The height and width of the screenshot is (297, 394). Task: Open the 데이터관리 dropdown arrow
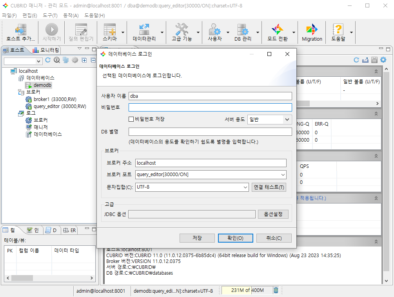[162, 32]
